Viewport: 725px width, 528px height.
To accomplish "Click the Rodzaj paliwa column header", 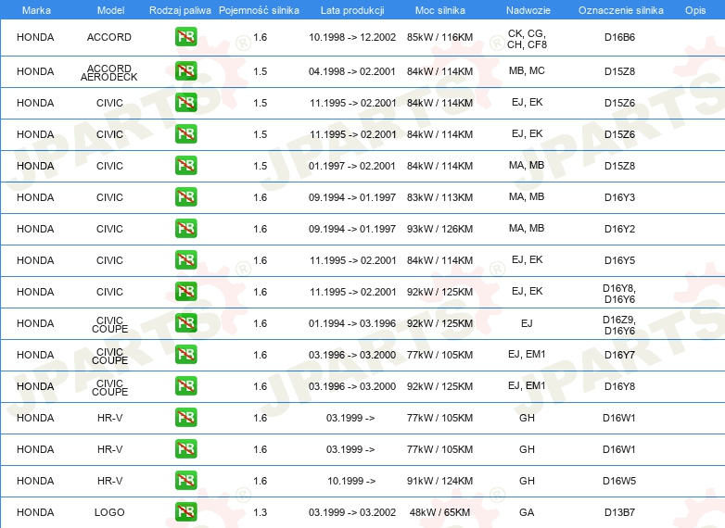I will pos(180,10).
